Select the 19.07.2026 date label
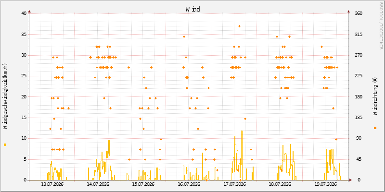The height and width of the screenshot is (192, 385). click(x=326, y=184)
